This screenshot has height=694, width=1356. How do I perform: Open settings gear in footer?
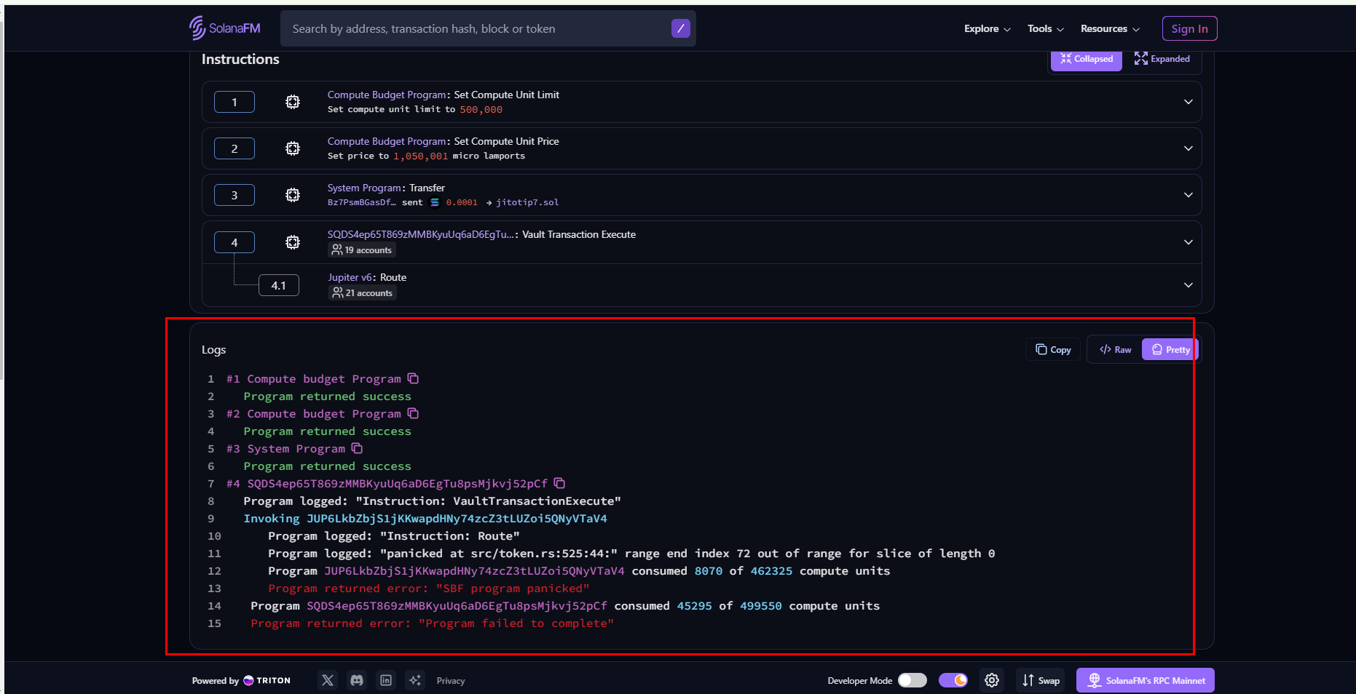992,680
